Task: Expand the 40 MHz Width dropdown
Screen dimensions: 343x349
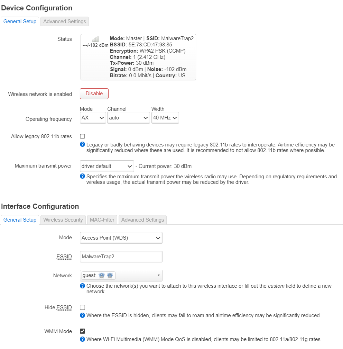Action: click(x=165, y=118)
